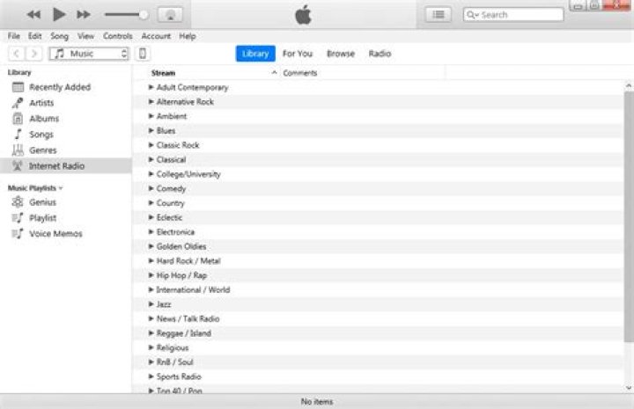
Task: Click the device icon beside Music selector
Action: 143,54
